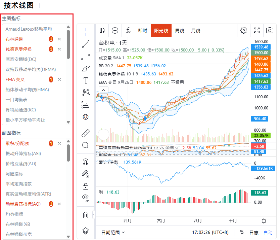Viewport: 280px width, 240px height.
Task: Select the text annotation tool
Action: tap(86, 80)
